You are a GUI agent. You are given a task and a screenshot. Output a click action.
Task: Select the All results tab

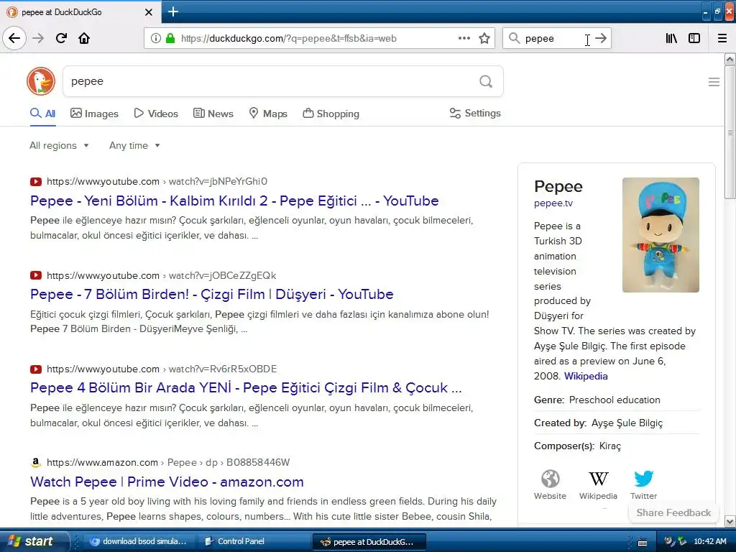[x=42, y=114]
